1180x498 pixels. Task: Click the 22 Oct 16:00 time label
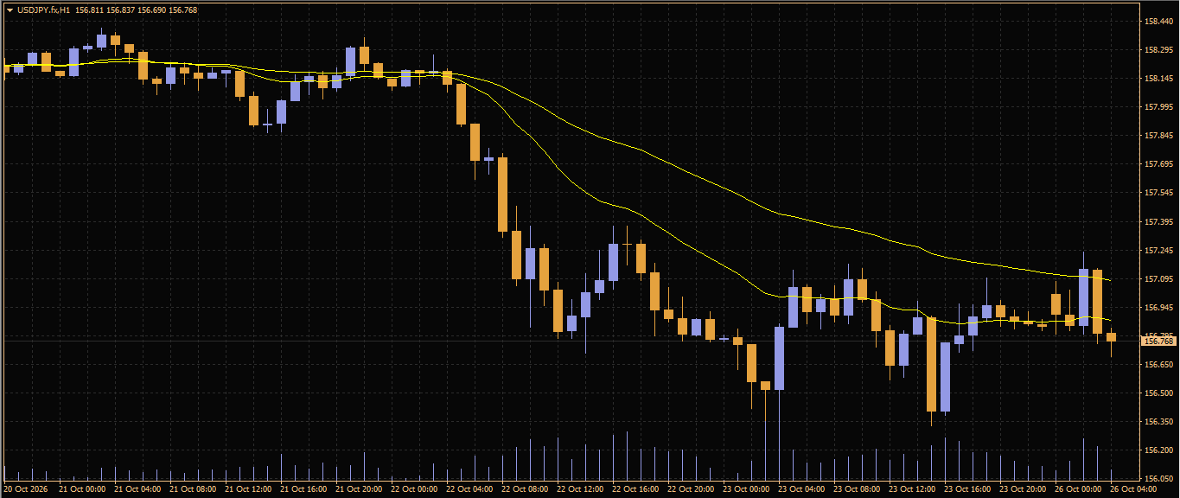[x=635, y=489]
